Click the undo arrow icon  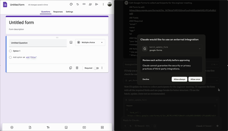(78, 4)
